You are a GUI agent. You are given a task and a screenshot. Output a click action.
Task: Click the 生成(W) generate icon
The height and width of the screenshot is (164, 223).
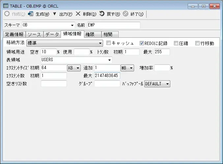coord(31,14)
